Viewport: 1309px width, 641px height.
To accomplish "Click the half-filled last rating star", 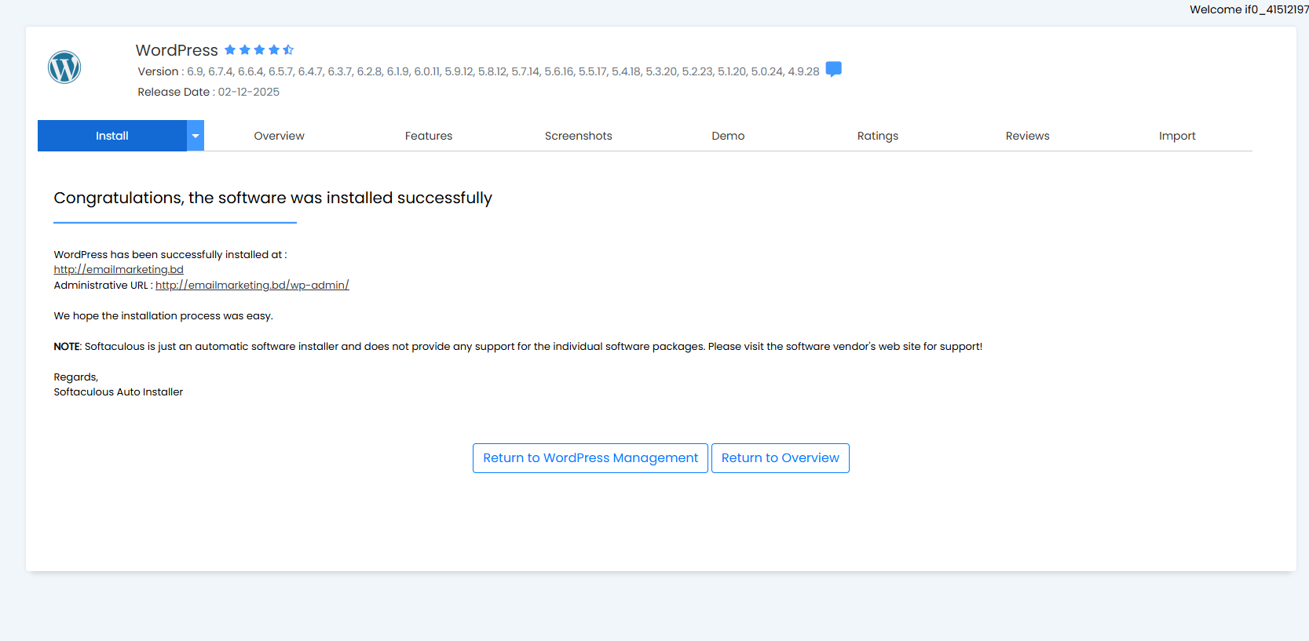I will pyautogui.click(x=288, y=50).
